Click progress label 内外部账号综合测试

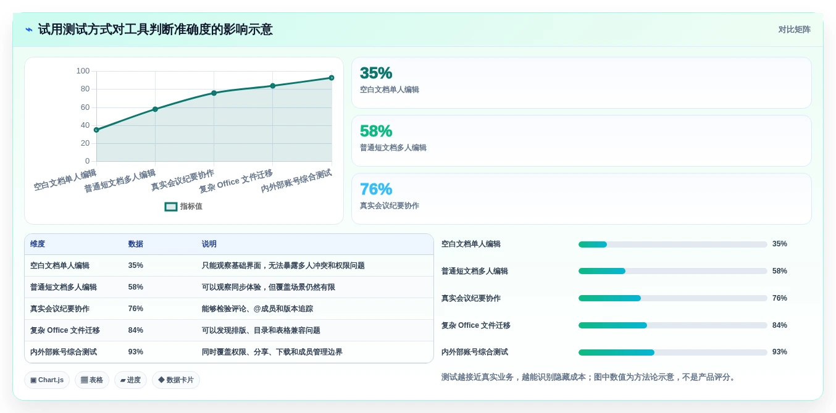(475, 352)
